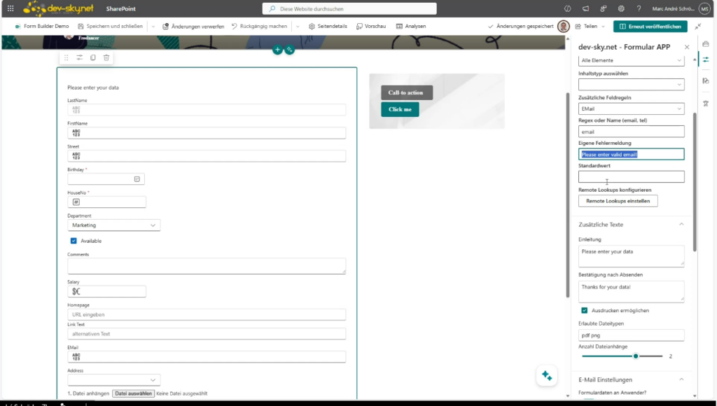The image size is (717, 406).
Task: Toggle the Available checkbox
Action: (x=74, y=241)
